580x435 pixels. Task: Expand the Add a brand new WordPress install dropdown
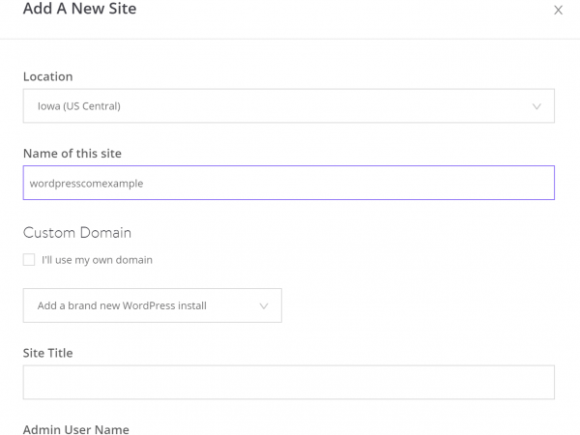coord(152,305)
